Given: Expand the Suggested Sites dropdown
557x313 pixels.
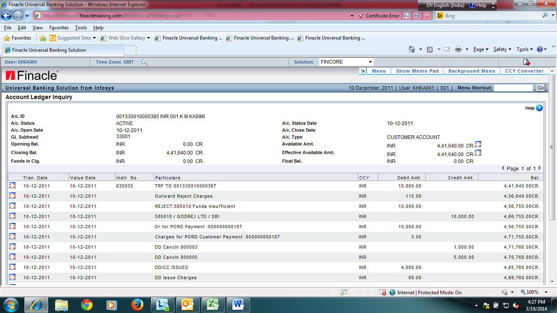Looking at the screenshot, I should [x=94, y=38].
